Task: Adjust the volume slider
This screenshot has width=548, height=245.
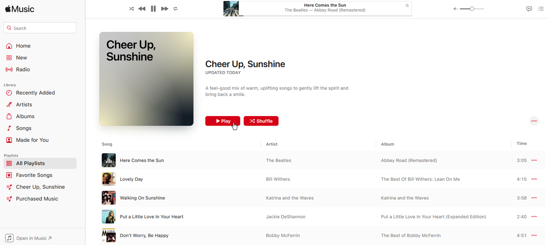Action: pos(472,9)
